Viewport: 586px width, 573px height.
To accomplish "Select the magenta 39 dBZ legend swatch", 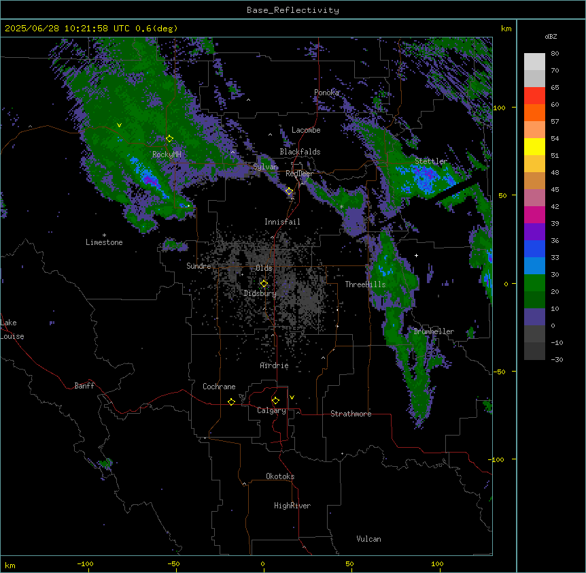I will [534, 214].
